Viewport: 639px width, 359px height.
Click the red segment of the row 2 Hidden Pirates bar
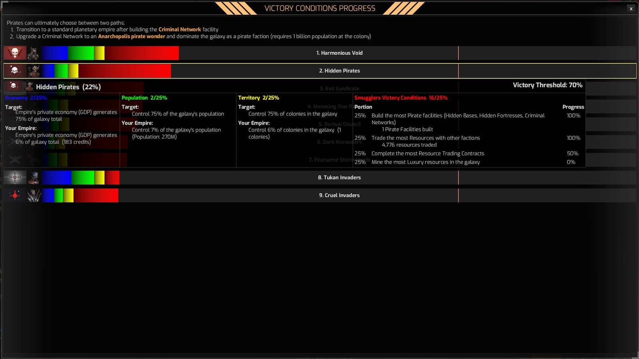point(125,71)
